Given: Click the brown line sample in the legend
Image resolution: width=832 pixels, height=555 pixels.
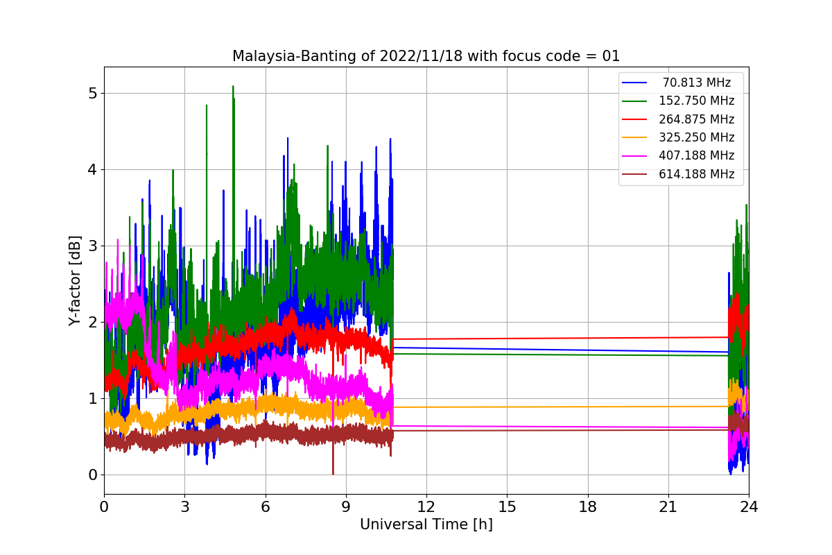Looking at the screenshot, I should [x=635, y=174].
